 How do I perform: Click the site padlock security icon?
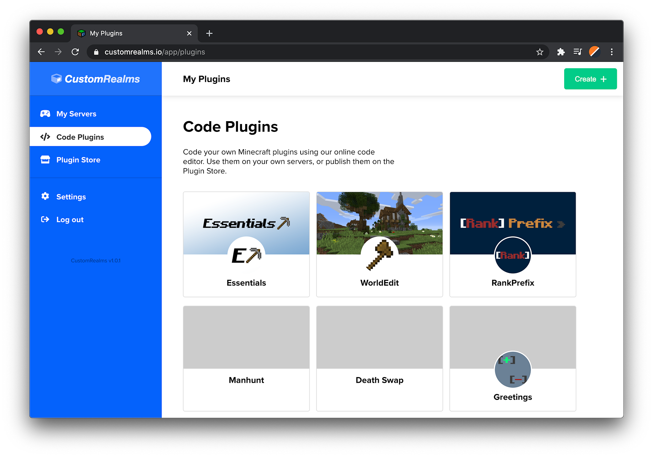point(96,52)
